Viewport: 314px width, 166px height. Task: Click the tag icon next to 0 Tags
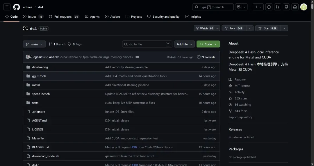pos(69,44)
